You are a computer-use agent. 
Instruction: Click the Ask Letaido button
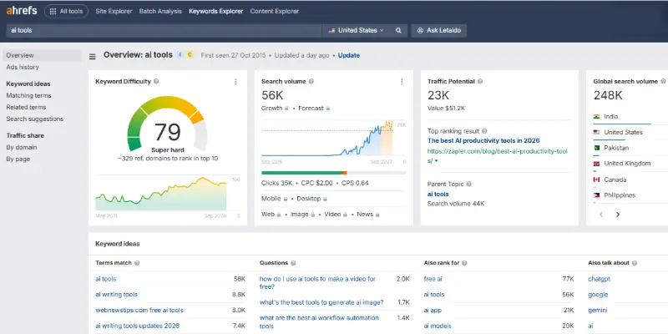coord(439,31)
